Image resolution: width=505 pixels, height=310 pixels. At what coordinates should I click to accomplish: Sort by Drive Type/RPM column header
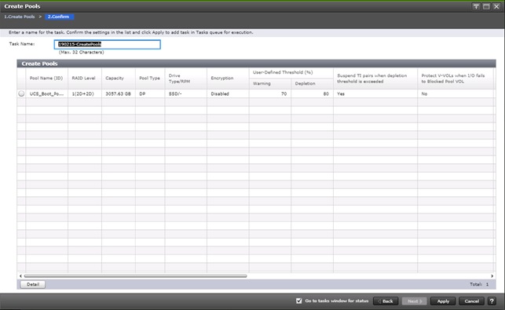[x=186, y=78]
